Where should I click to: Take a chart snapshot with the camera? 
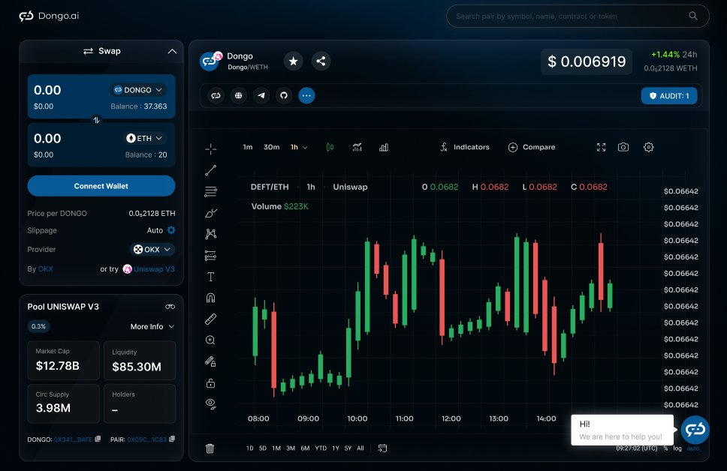pos(623,147)
